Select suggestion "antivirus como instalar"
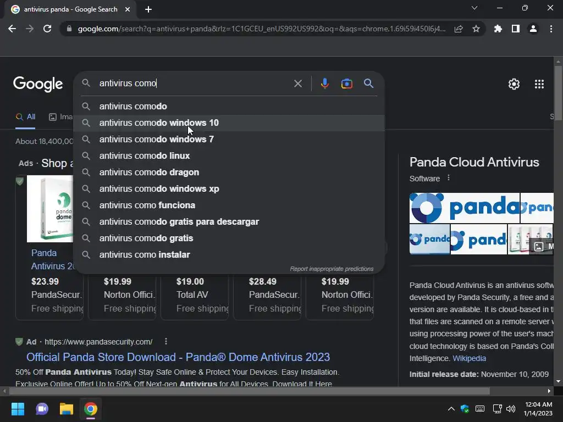Screen dimensions: 563x422 229,255
